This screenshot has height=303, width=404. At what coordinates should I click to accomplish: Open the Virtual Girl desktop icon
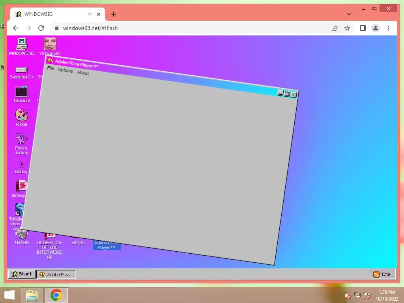click(x=50, y=47)
